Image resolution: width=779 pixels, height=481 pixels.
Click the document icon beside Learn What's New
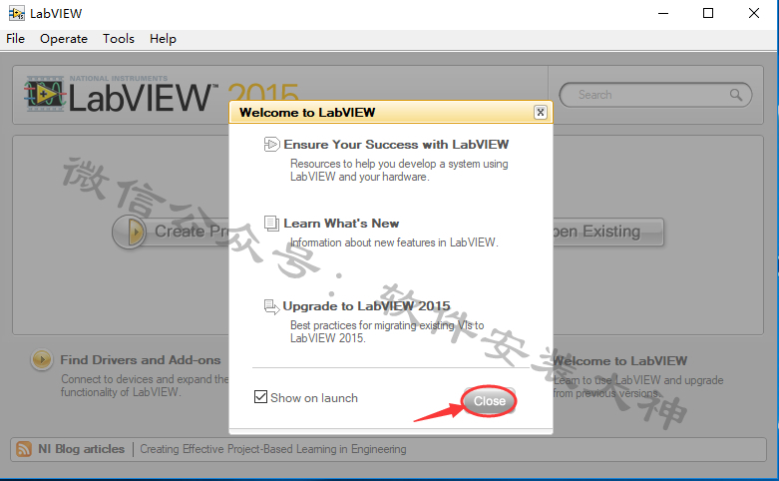click(x=271, y=224)
